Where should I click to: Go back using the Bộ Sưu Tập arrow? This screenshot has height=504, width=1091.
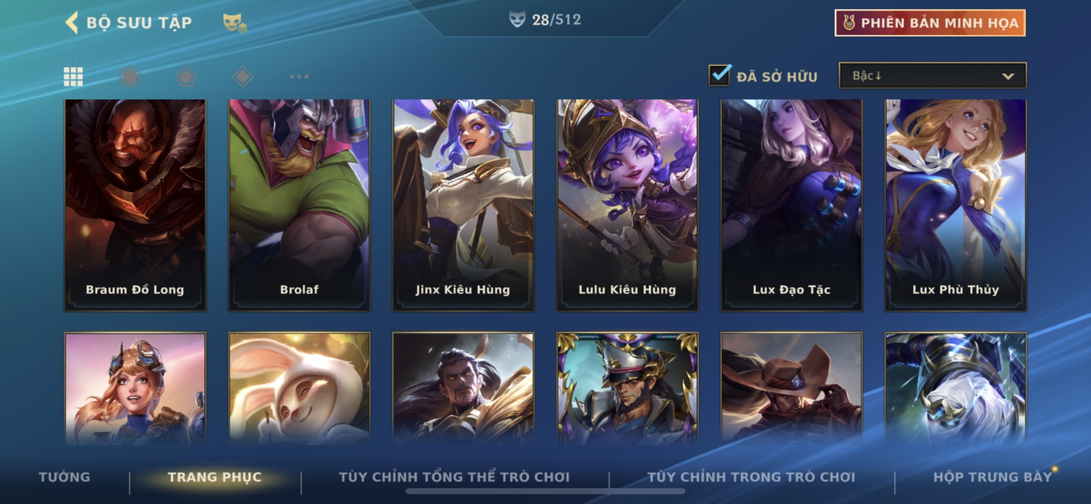tap(72, 23)
